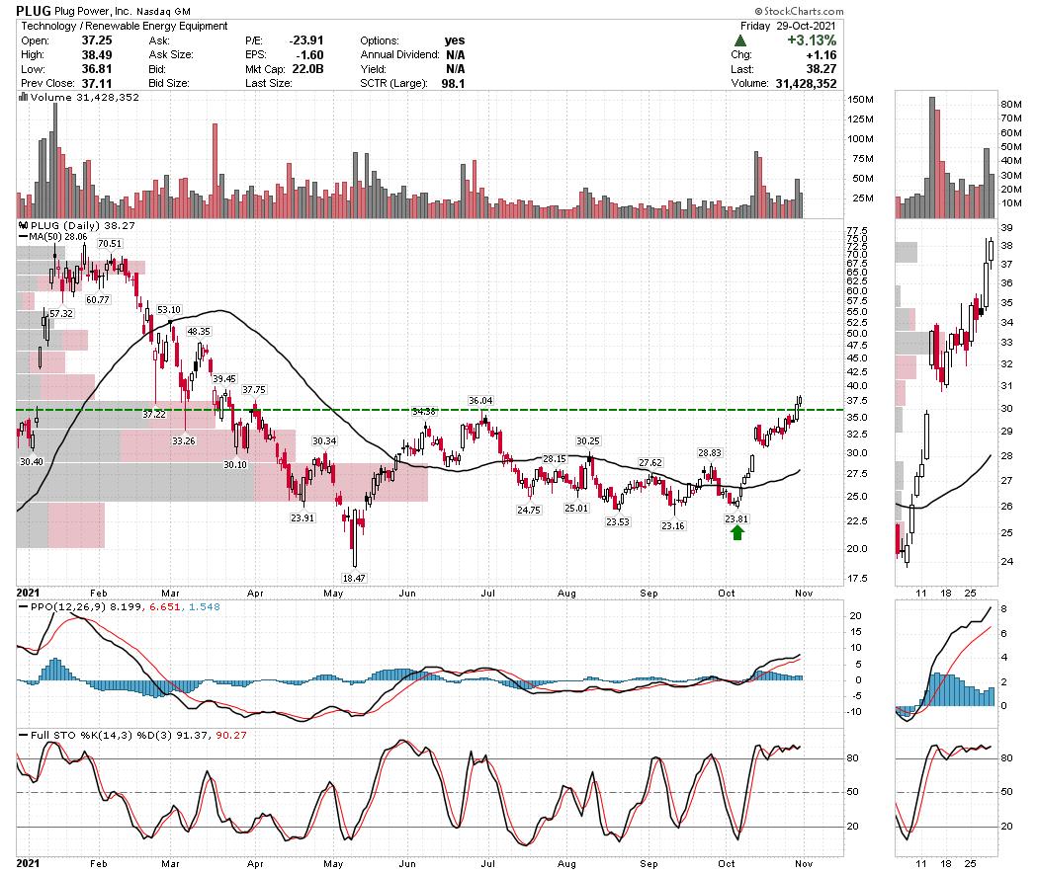This screenshot has height=873, width=1038.
Task: Click the Annual Dividend label
Action: pos(399,55)
